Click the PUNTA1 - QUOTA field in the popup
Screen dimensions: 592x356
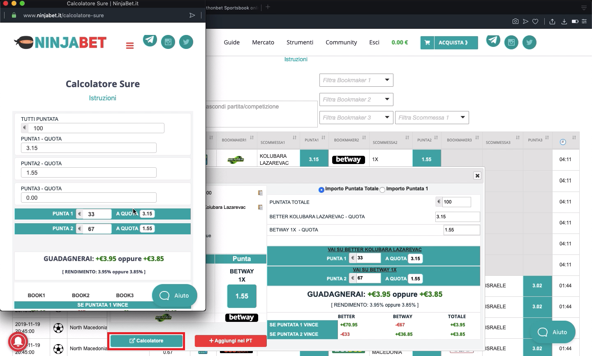(89, 148)
